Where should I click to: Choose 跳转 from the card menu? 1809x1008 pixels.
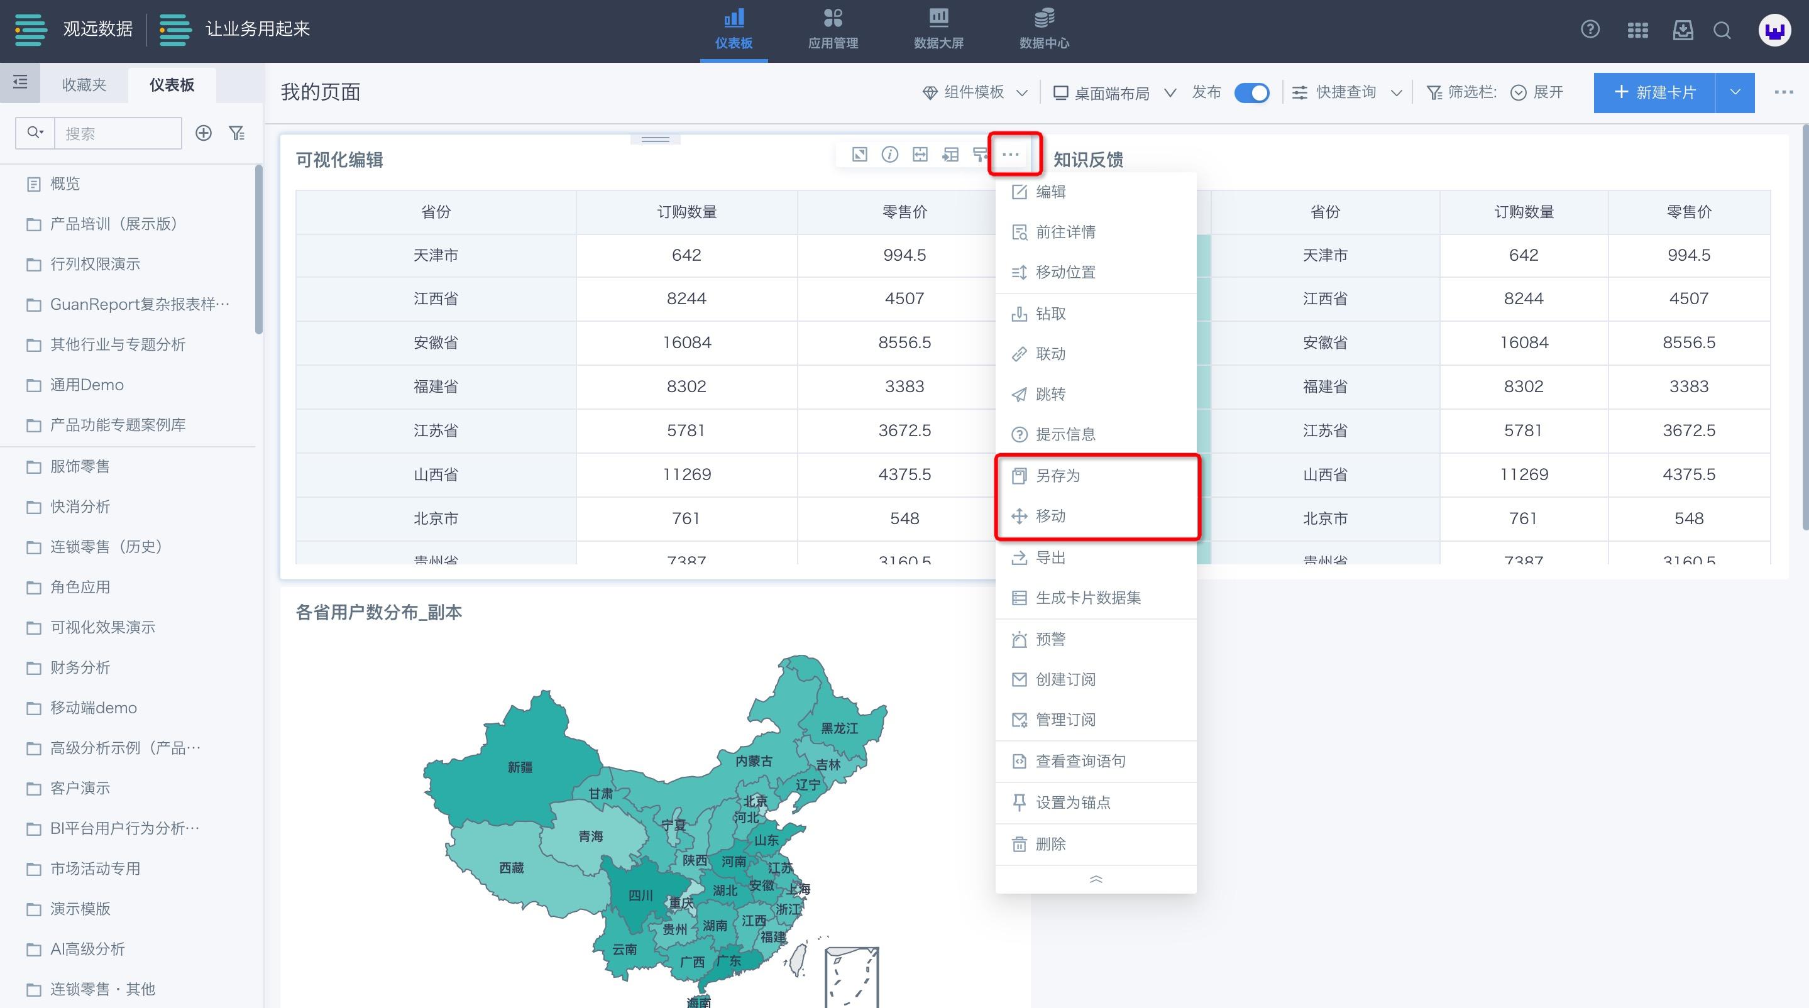(x=1096, y=394)
